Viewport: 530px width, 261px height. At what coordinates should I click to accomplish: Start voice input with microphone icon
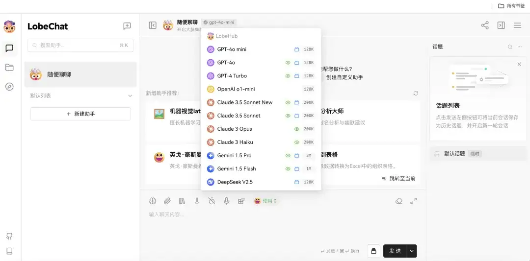point(226,201)
